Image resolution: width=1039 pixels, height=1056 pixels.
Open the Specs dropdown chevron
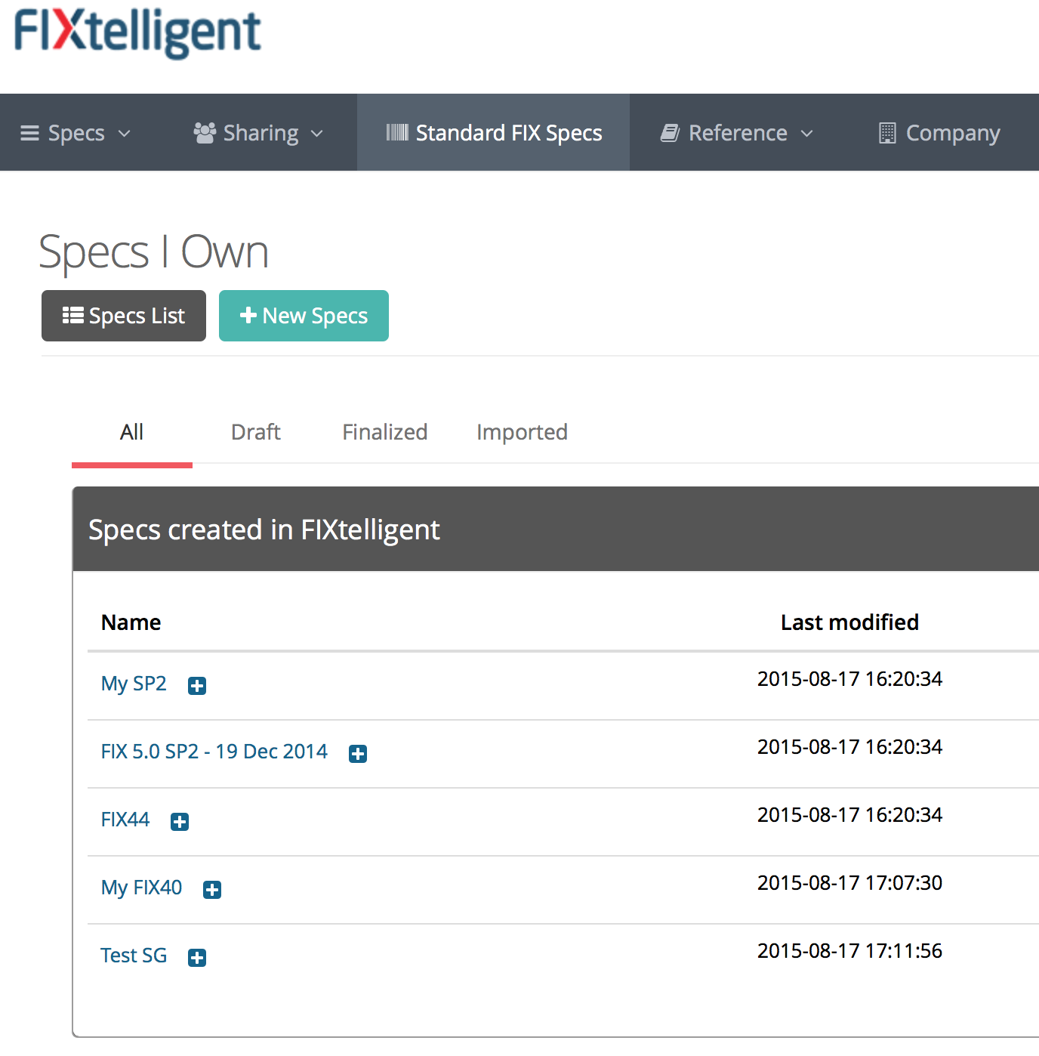pyautogui.click(x=125, y=134)
